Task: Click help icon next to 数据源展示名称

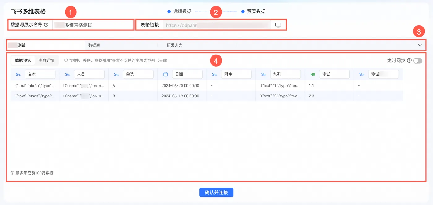Action: 46,25
